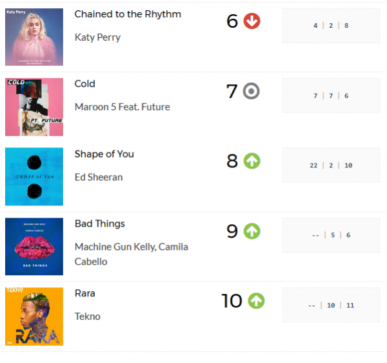Click the green up arrow beside rank 9
The width and height of the screenshot is (387, 363).
pyautogui.click(x=252, y=231)
